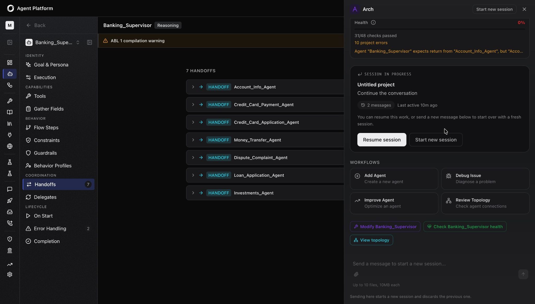Click the globe icon in left rail
The width and height of the screenshot is (535, 304).
[x=10, y=146]
